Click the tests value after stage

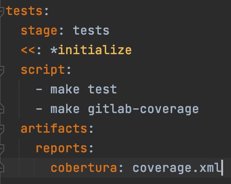click(91, 30)
